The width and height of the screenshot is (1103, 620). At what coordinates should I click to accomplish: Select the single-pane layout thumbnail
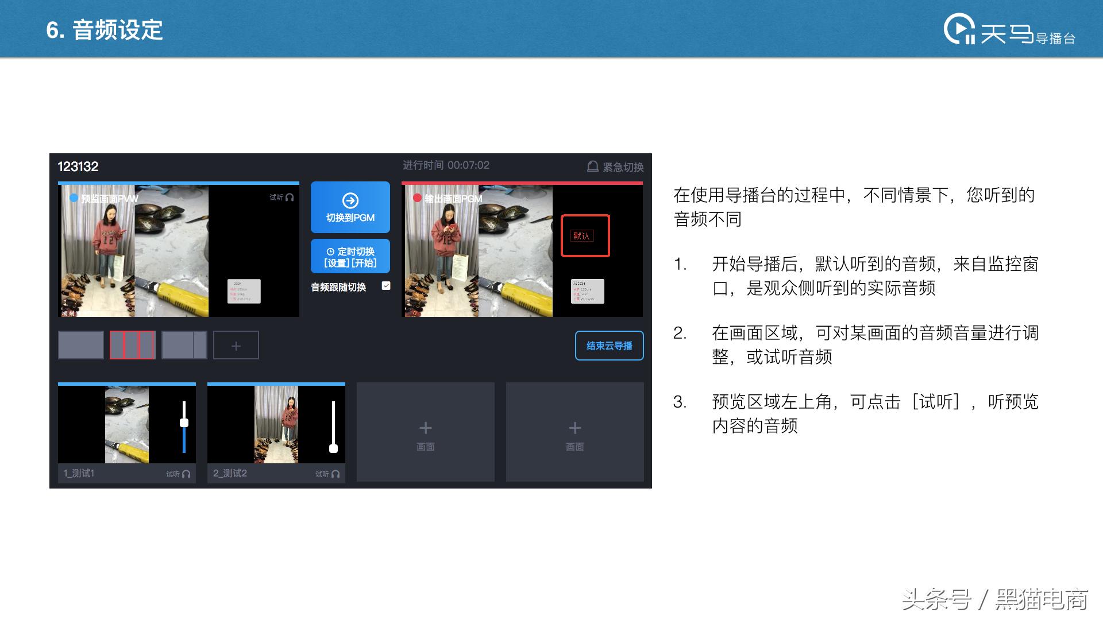click(81, 345)
